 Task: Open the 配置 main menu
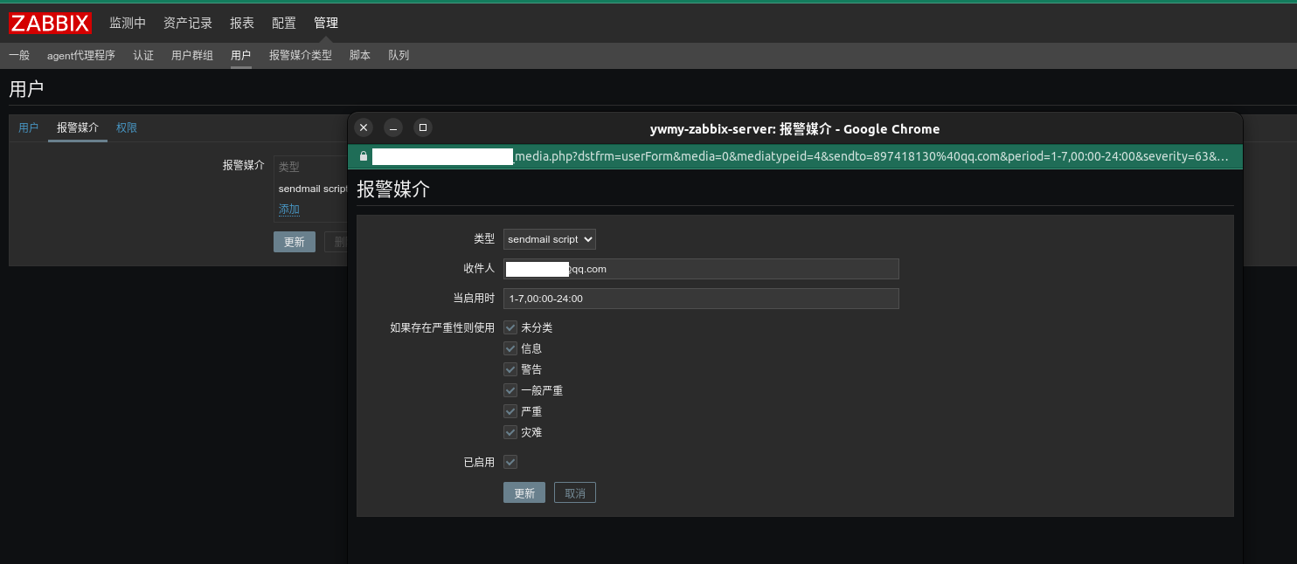284,24
